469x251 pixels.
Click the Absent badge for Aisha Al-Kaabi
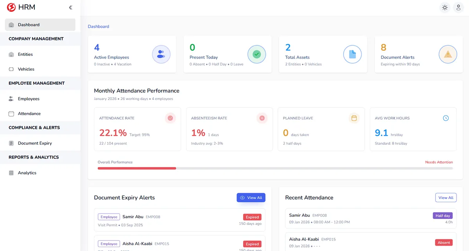(444, 242)
